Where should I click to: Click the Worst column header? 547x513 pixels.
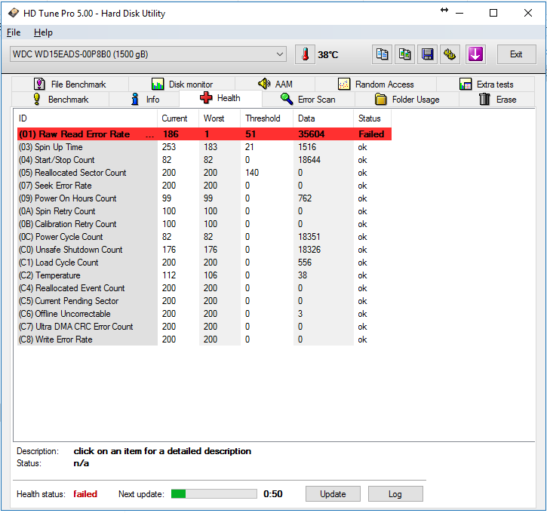[x=220, y=118]
